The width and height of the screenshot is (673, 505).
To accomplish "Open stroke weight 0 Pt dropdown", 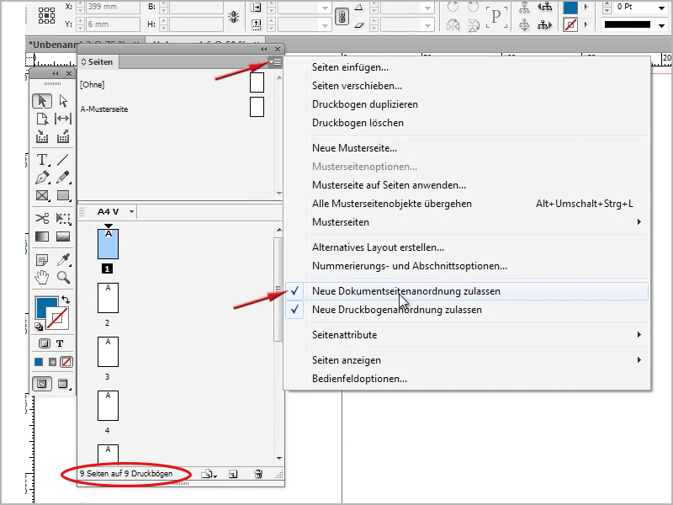I will [x=662, y=8].
